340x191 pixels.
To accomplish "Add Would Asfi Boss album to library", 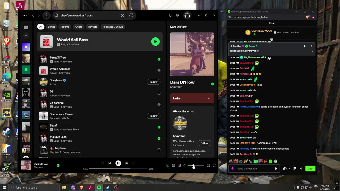I will click(x=159, y=71).
